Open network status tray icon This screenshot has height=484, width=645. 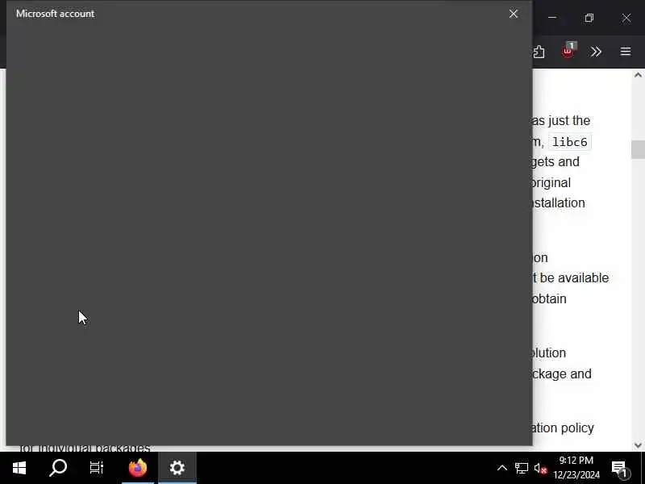pyautogui.click(x=522, y=468)
